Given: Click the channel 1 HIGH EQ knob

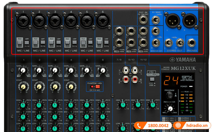Looking at the screenshot, I should 23,105.
